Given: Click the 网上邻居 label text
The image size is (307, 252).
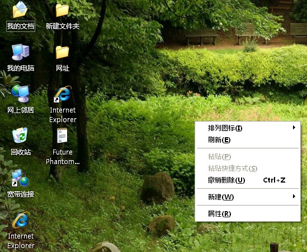Looking at the screenshot, I should point(21,110).
